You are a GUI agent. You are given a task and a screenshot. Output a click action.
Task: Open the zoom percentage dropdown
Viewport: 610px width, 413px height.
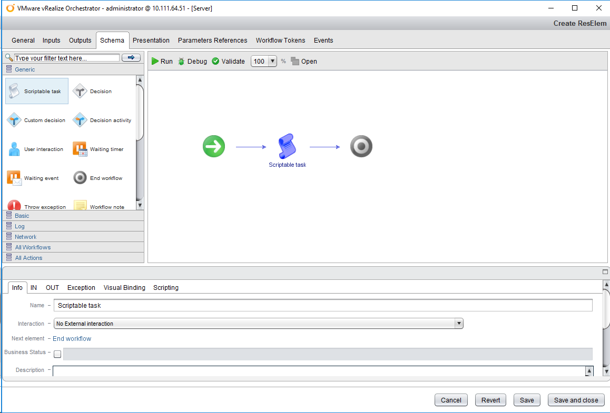(x=272, y=61)
